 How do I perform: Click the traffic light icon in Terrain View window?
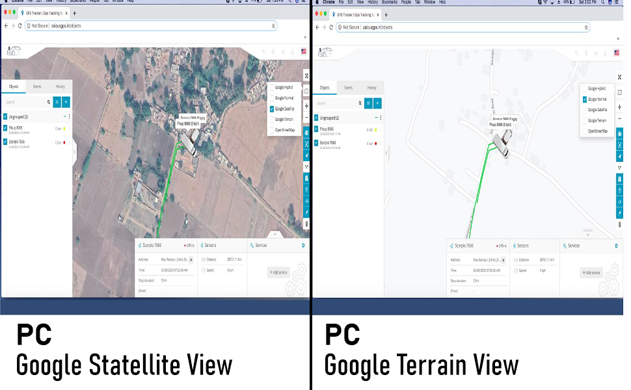click(x=619, y=225)
